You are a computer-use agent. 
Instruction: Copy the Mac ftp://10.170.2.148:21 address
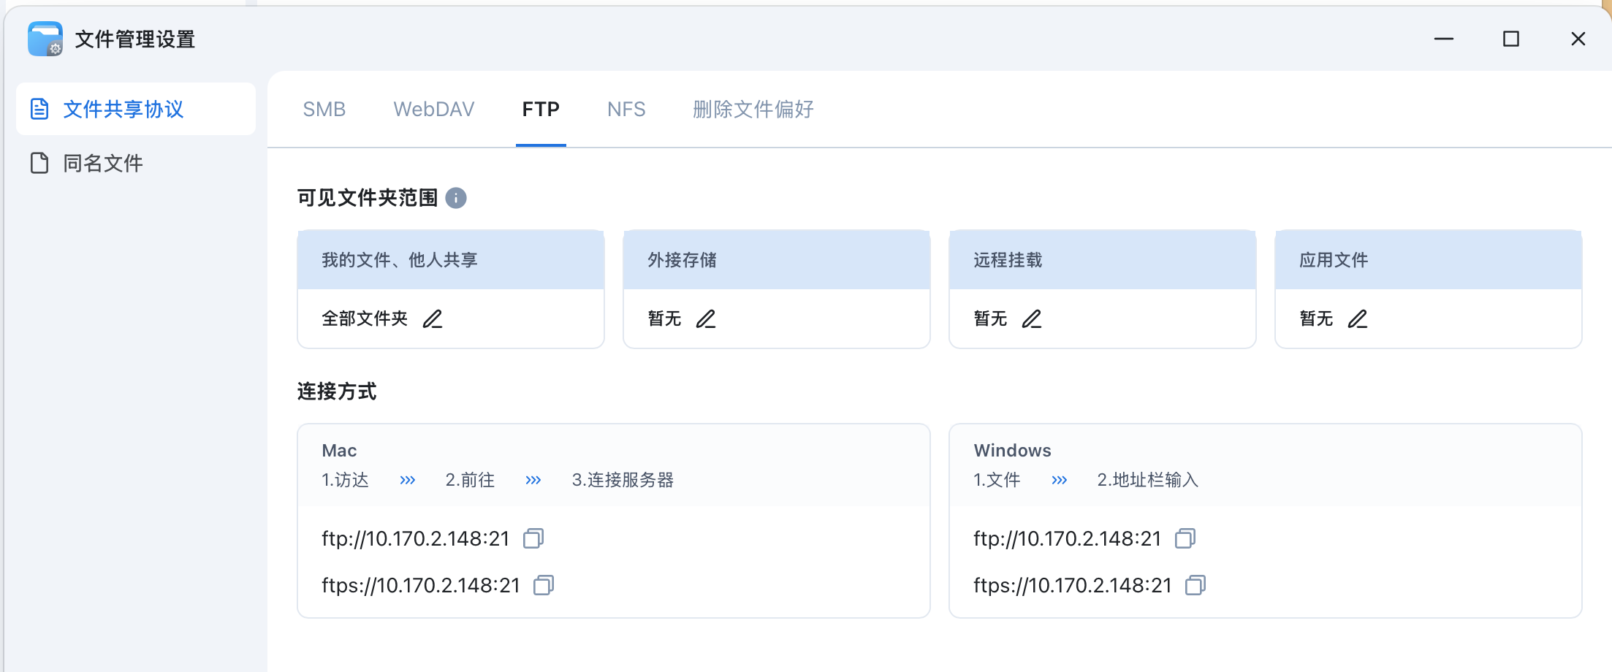[533, 538]
